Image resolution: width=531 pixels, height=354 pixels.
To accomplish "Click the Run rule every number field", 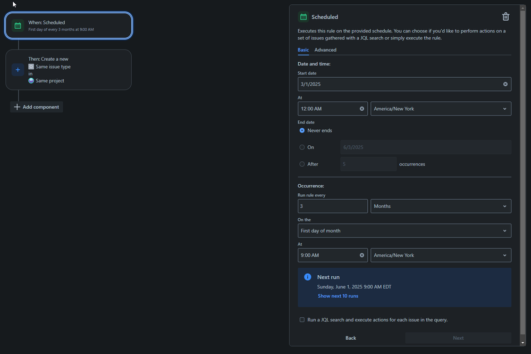I will [333, 206].
